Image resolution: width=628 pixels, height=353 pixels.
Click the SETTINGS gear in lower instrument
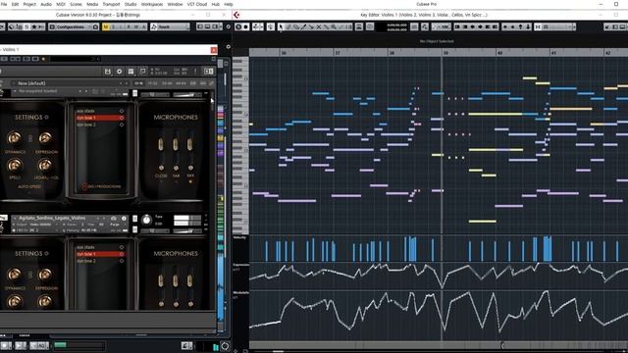tap(46, 253)
